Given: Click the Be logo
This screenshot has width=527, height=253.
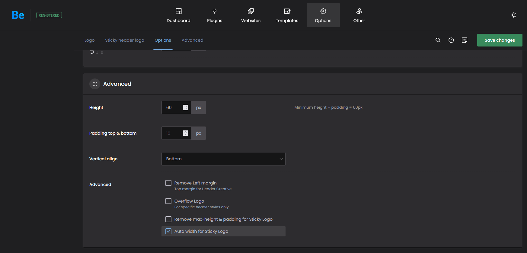Looking at the screenshot, I should 18,15.
